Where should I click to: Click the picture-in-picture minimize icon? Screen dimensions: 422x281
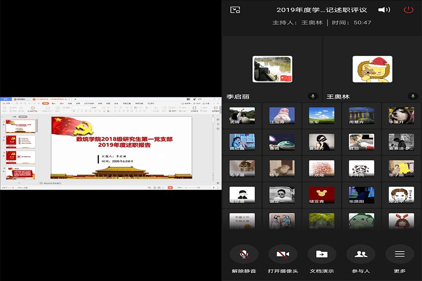click(x=235, y=10)
